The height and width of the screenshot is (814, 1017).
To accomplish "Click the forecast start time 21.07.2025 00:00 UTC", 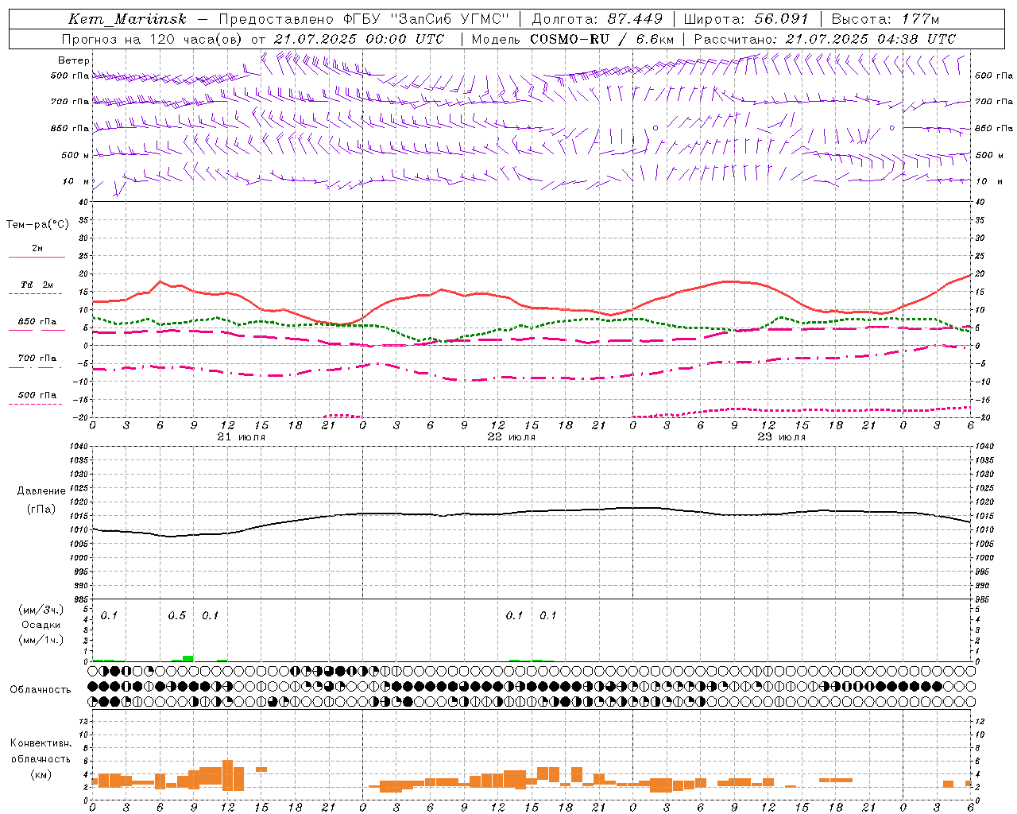I will (x=359, y=39).
